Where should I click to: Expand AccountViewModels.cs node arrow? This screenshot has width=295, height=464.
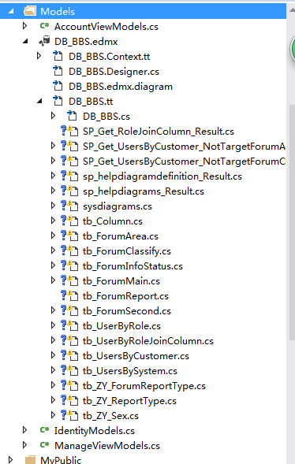25,26
